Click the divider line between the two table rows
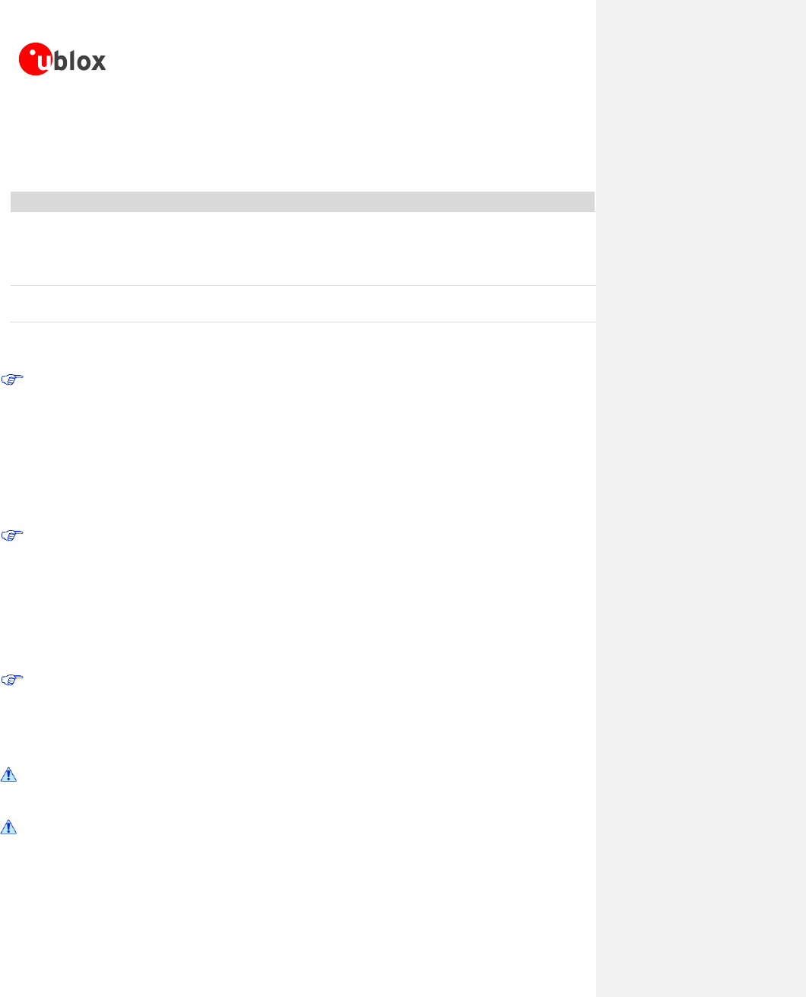The width and height of the screenshot is (806, 997). 302,286
